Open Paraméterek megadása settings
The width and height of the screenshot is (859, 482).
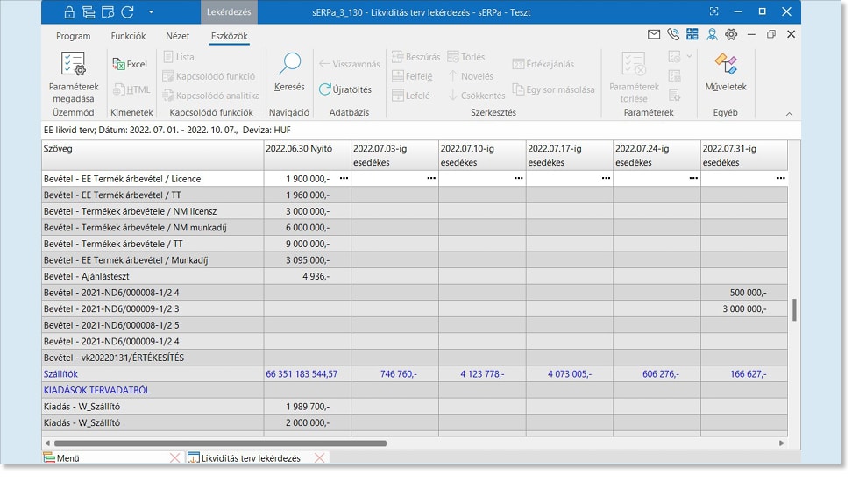pos(74,77)
